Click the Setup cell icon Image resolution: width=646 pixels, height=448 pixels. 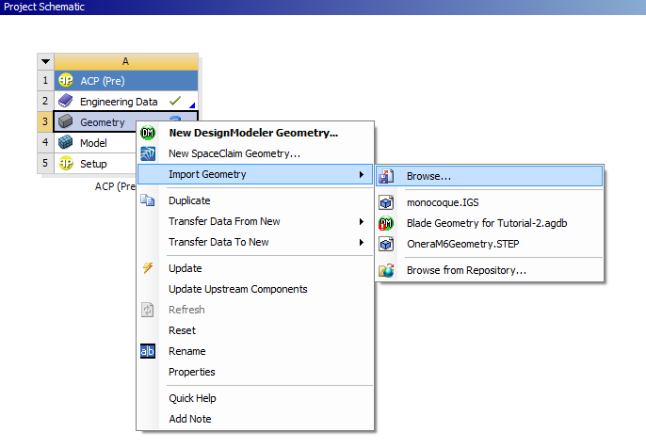point(66,163)
